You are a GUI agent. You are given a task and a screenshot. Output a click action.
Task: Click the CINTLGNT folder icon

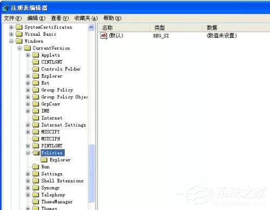(x=36, y=62)
